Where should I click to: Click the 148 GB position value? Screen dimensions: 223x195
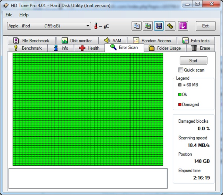[x=202, y=161]
